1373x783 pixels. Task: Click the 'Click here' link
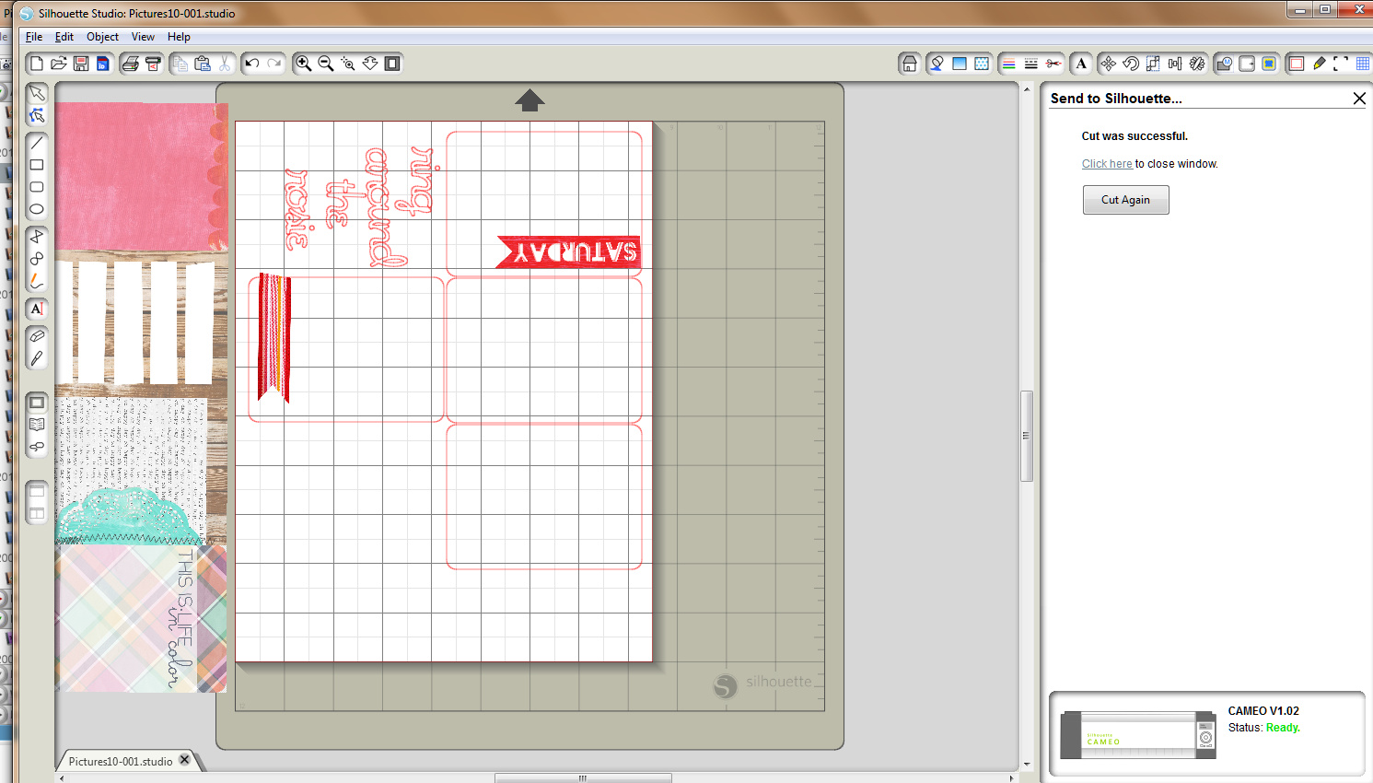pyautogui.click(x=1107, y=164)
